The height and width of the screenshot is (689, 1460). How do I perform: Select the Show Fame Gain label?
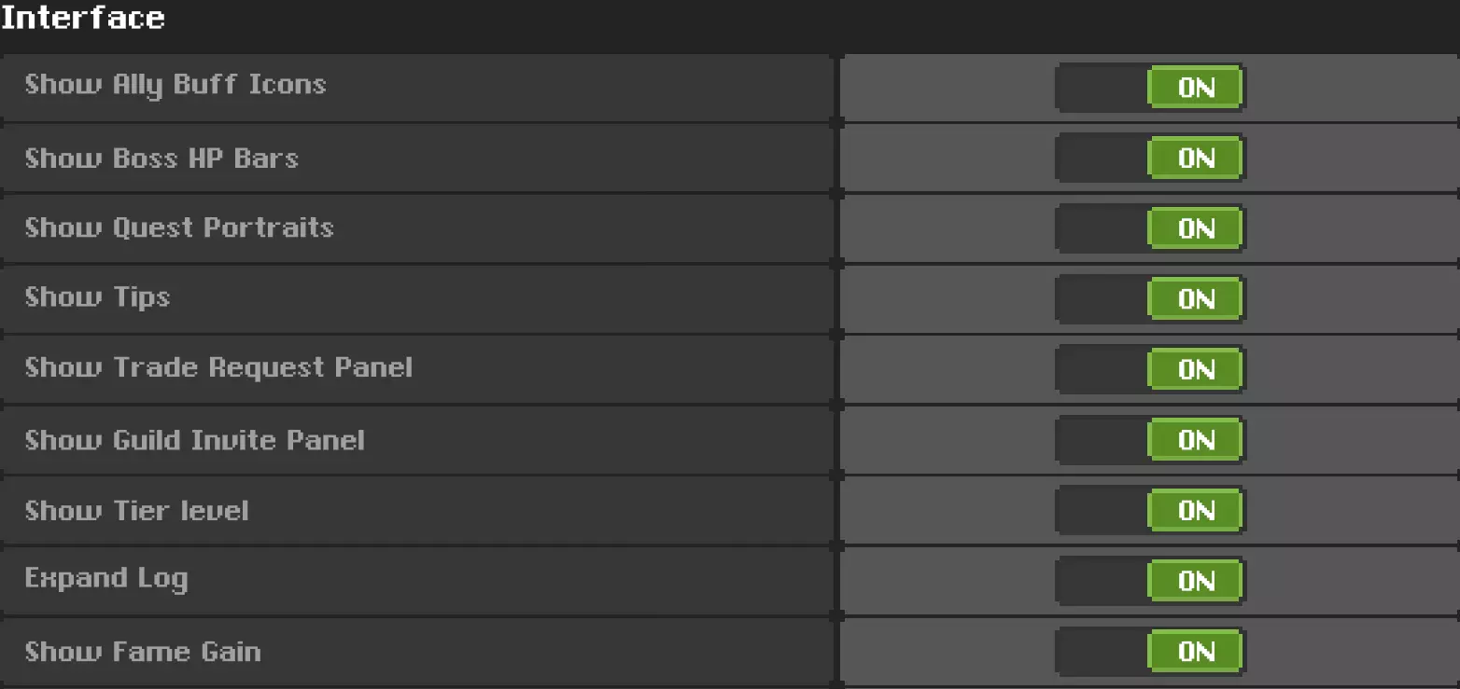pos(143,651)
